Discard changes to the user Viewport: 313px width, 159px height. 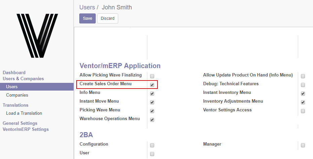pos(107,18)
